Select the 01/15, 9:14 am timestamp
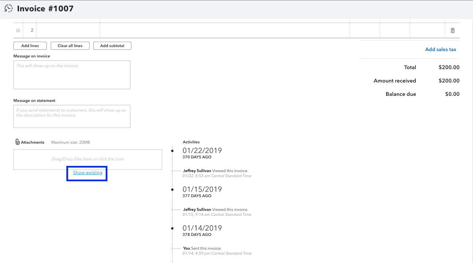The width and height of the screenshot is (473, 263). 217,215
